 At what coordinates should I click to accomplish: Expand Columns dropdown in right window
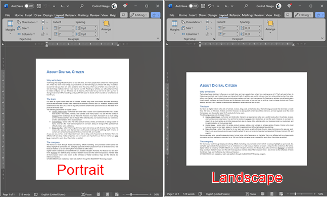click(190, 34)
